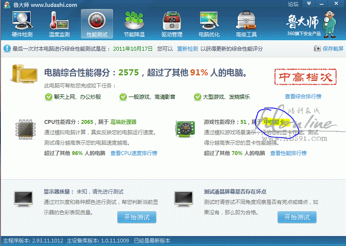
Task: Click the camera icon beside 保存截屏
Action: [317, 49]
